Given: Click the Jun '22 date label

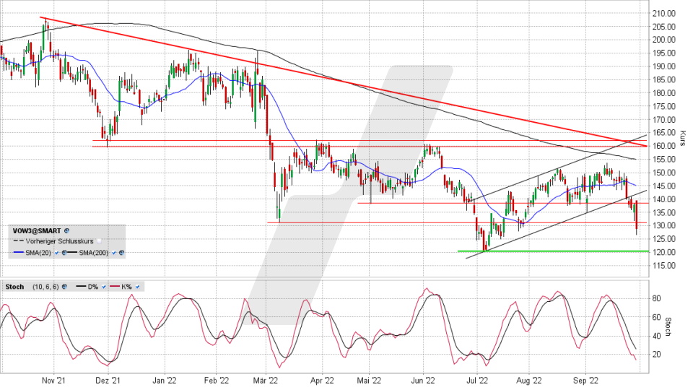Looking at the screenshot, I should point(423,381).
